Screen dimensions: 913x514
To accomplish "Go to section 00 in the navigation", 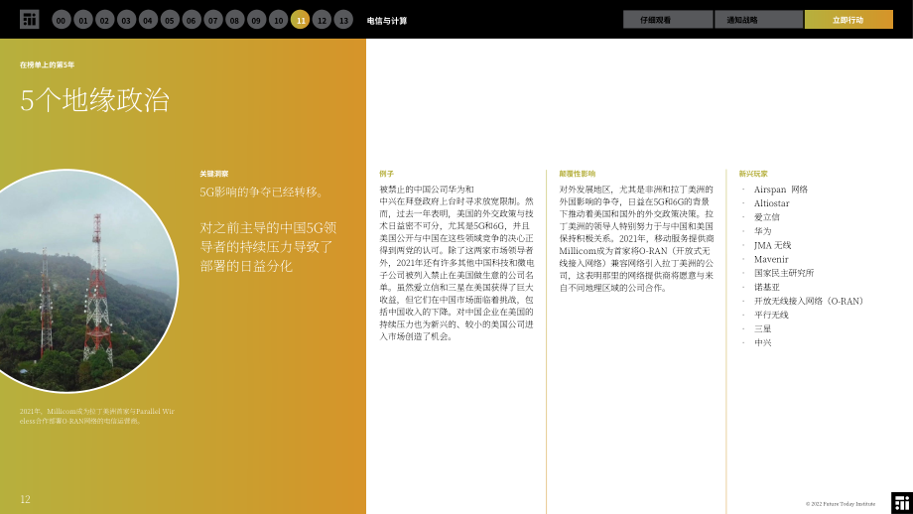I will (x=62, y=20).
